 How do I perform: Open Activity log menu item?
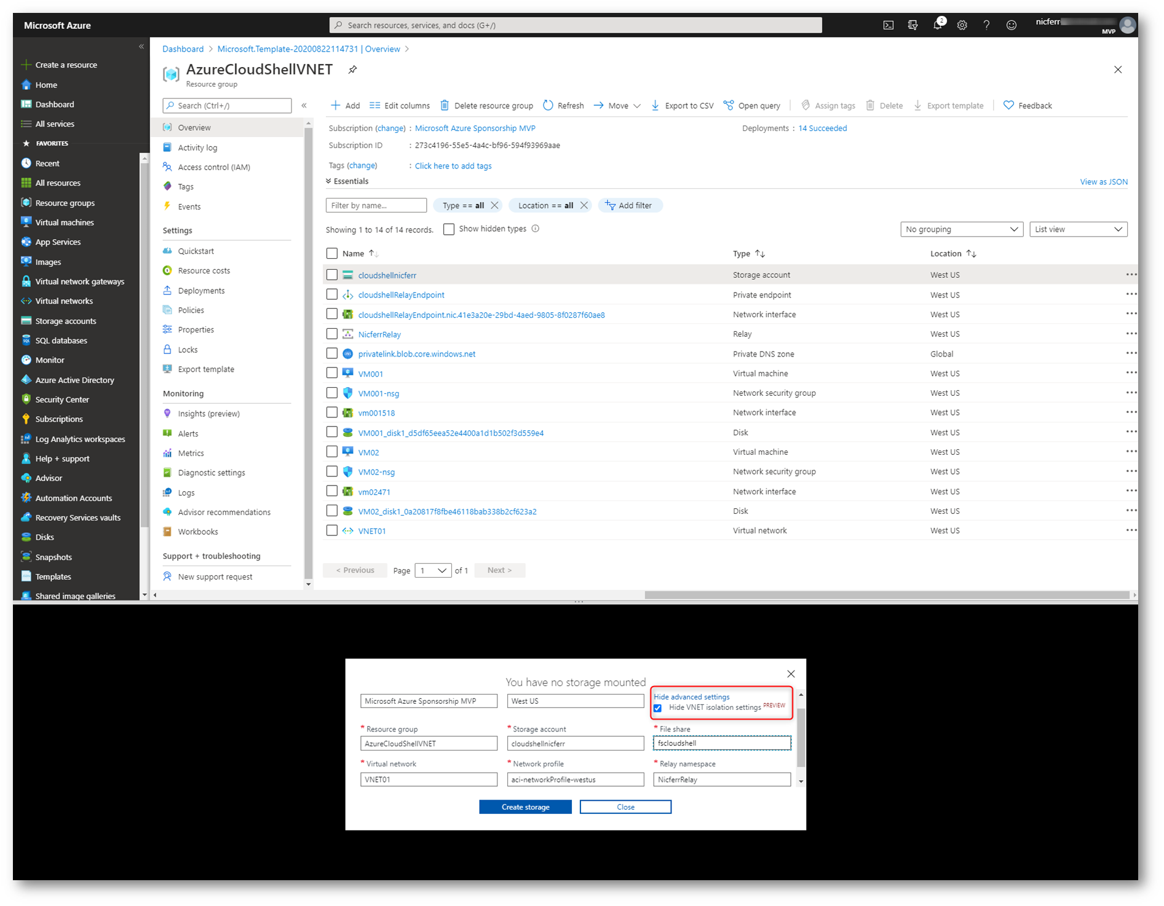[197, 148]
